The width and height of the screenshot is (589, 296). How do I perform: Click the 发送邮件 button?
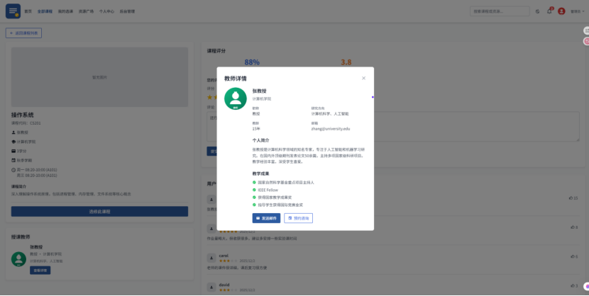pos(266,218)
